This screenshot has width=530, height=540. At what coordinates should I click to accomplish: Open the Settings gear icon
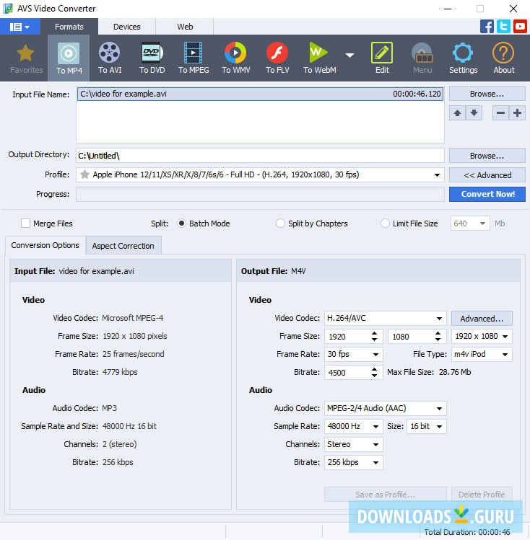pos(463,58)
